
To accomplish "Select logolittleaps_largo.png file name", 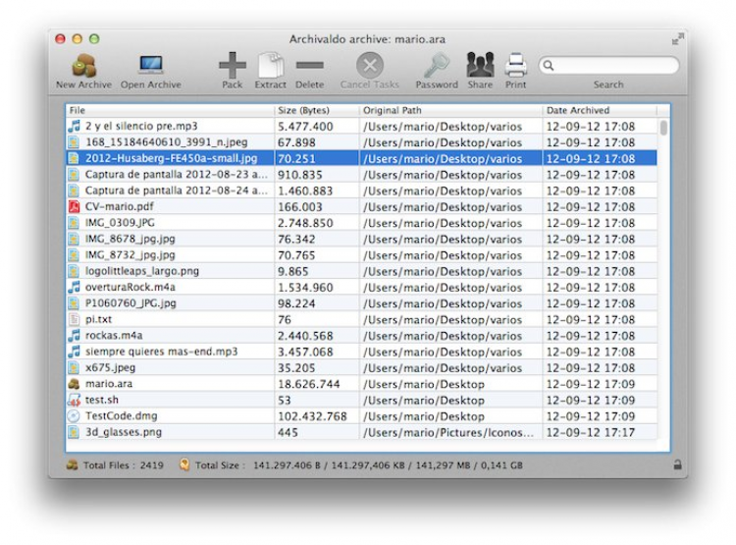I will point(141,271).
